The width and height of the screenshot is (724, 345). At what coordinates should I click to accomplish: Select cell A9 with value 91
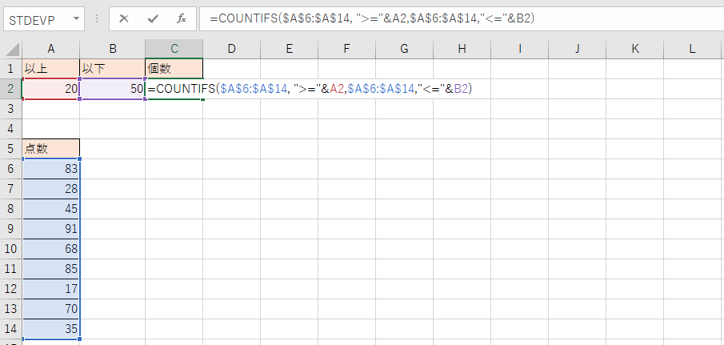(x=51, y=229)
